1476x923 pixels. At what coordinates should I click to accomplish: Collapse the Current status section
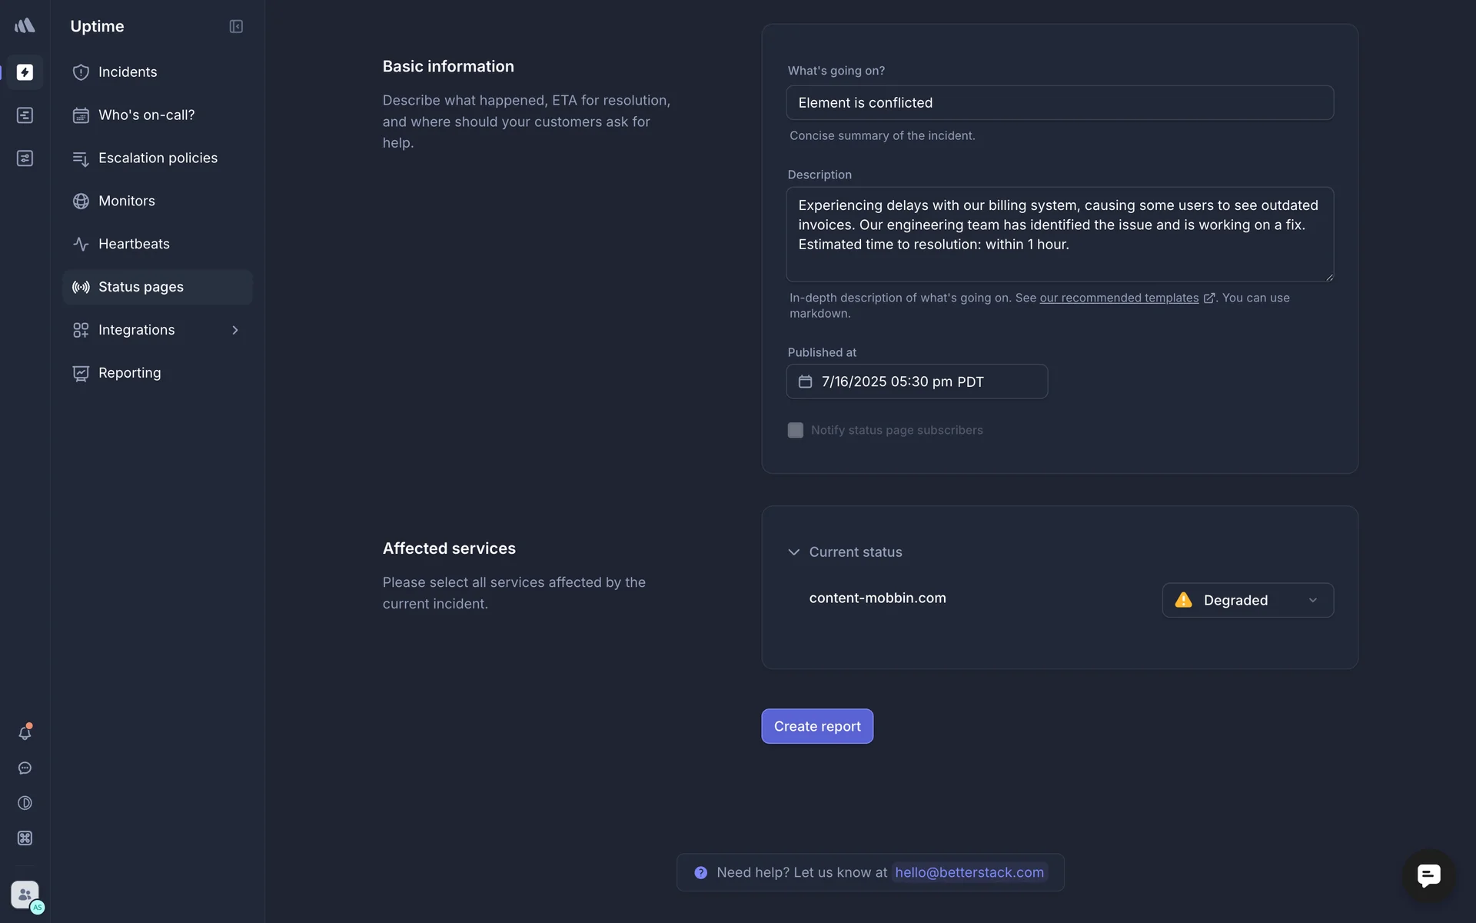click(x=794, y=552)
